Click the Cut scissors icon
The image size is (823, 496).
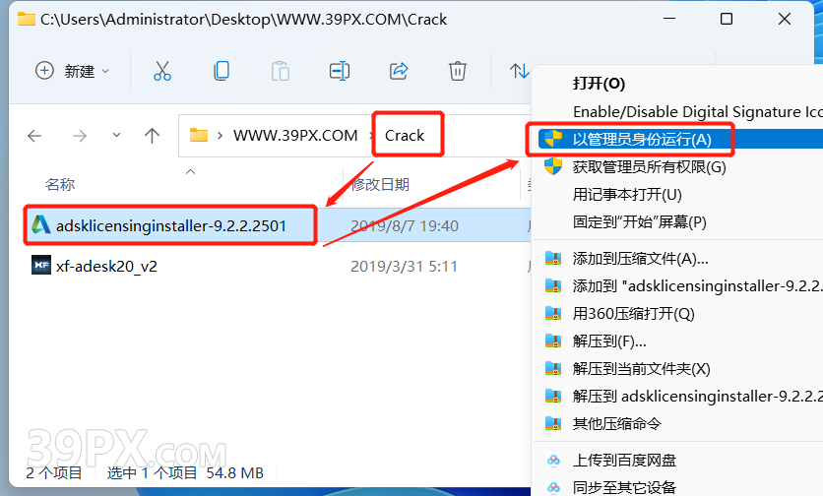[x=161, y=71]
